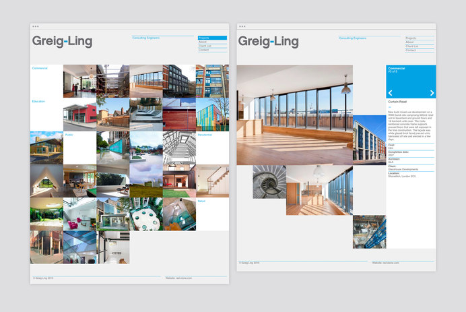Open thumbnail of grey stepped roof terrace
This screenshot has height=312, width=466.
pyautogui.click(x=146, y=115)
